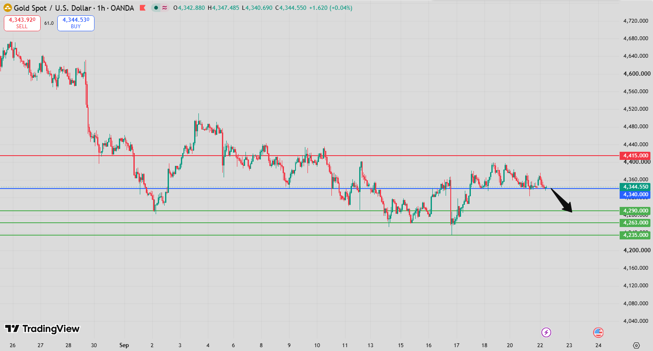
Task: Select the green 4,263.000 level label
Action: click(x=635, y=223)
